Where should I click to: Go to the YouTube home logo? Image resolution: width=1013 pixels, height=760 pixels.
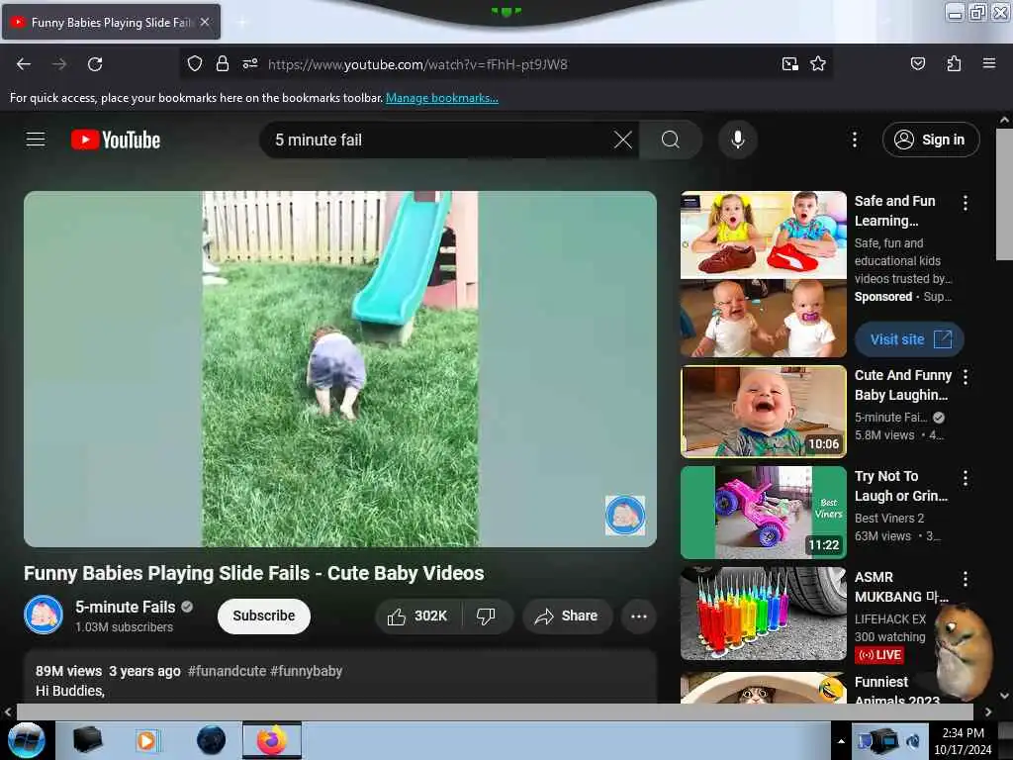[116, 140]
